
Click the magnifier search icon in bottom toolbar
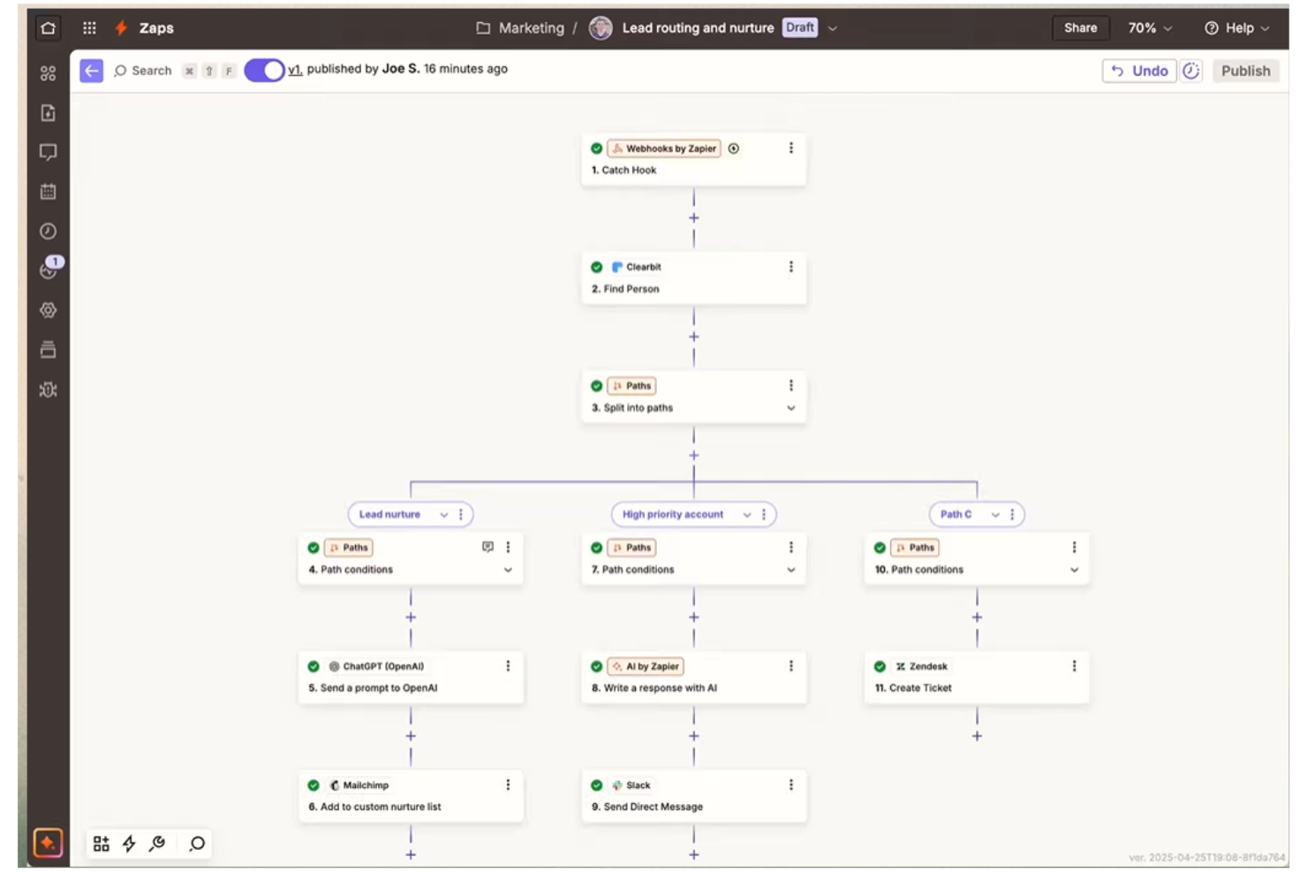[196, 844]
